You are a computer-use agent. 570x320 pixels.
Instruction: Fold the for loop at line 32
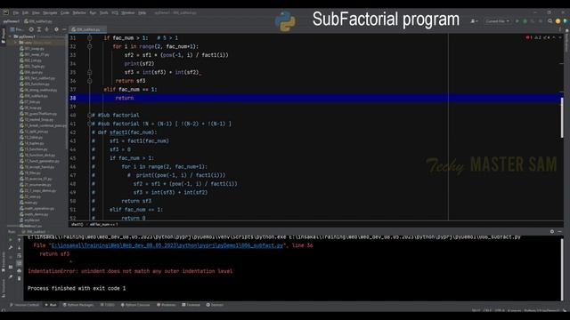[x=89, y=46]
